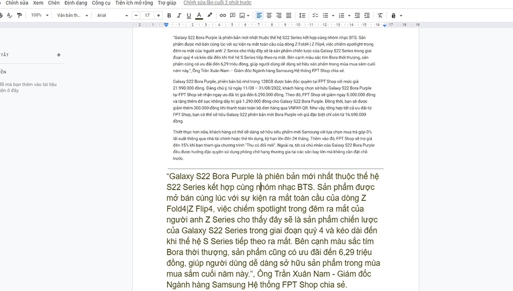Image resolution: width=513 pixels, height=291 pixels.
Task: Decrease font size with minus button
Action: pyautogui.click(x=136, y=15)
